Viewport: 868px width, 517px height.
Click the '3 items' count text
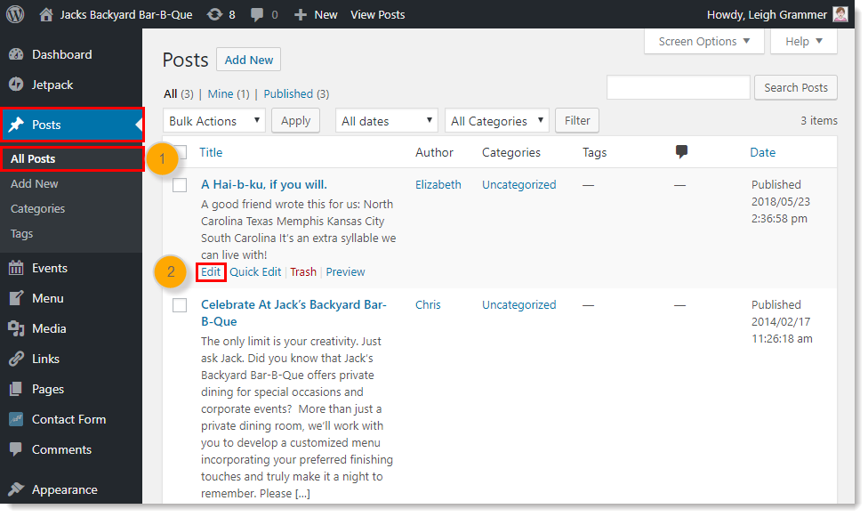pyautogui.click(x=819, y=120)
